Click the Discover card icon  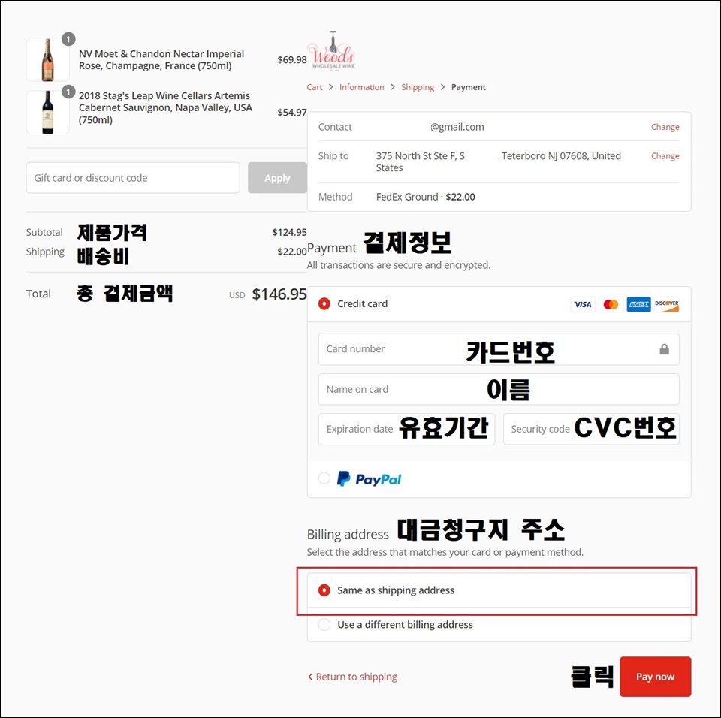point(667,304)
